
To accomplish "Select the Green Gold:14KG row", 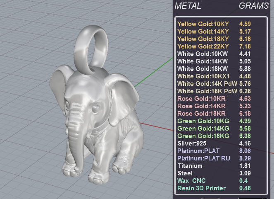I will (x=214, y=129).
